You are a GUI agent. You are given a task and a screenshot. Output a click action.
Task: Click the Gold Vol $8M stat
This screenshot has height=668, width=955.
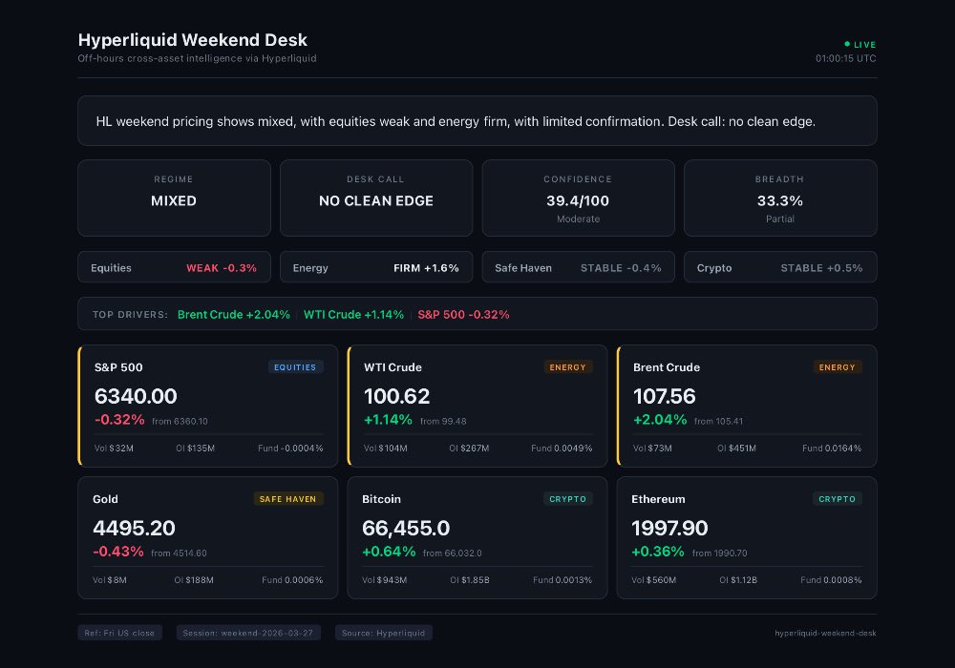click(x=110, y=580)
